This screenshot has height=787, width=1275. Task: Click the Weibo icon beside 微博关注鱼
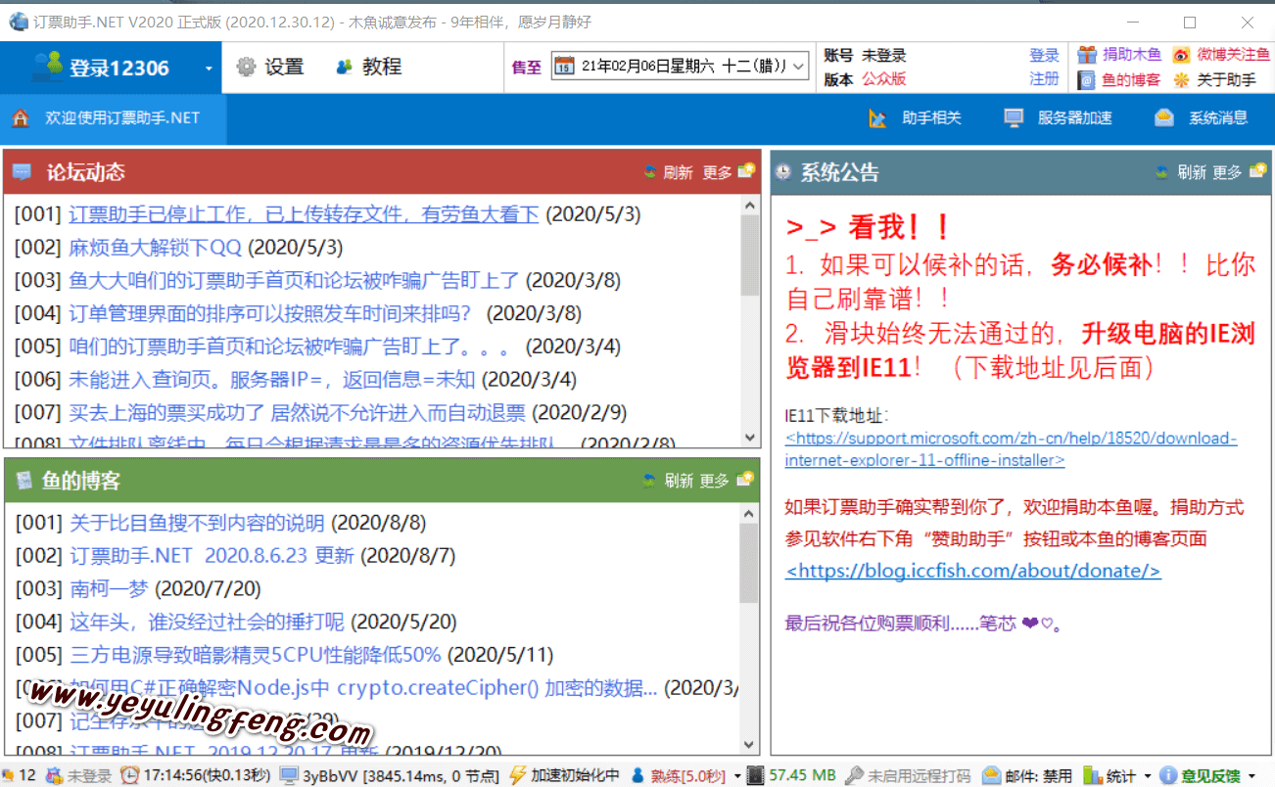tap(1182, 55)
